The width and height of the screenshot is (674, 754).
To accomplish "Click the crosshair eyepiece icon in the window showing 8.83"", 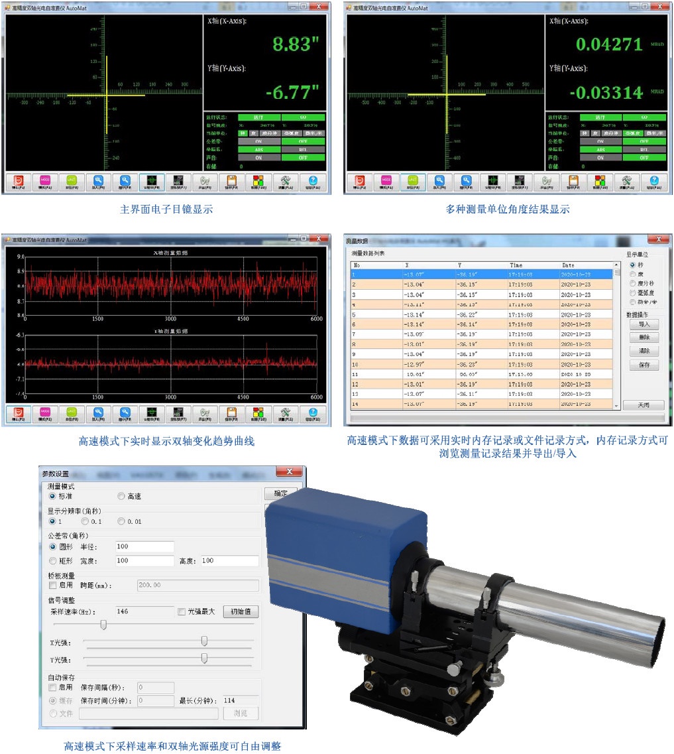I will pyautogui.click(x=151, y=182).
